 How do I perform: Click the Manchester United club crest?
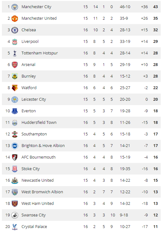(x=15, y=18)
